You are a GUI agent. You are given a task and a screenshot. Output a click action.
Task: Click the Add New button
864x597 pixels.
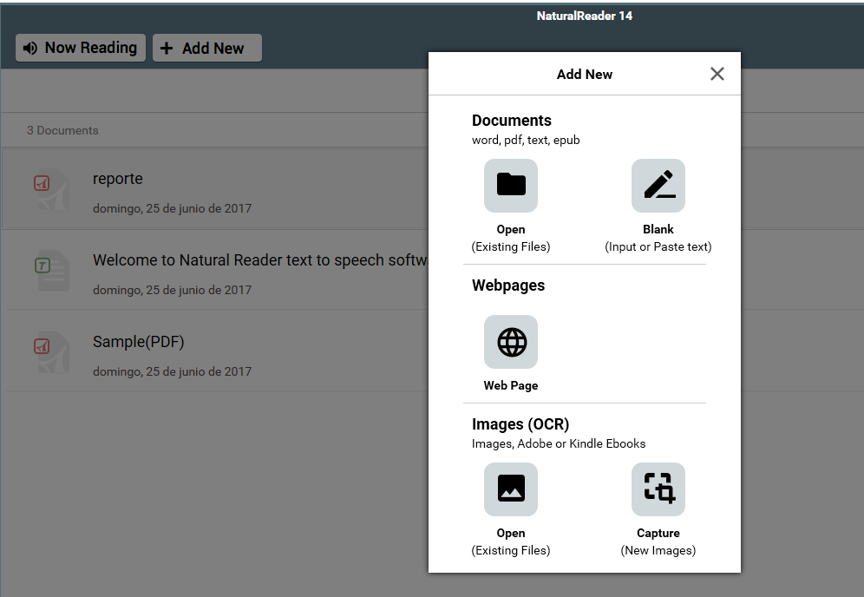[x=207, y=48]
